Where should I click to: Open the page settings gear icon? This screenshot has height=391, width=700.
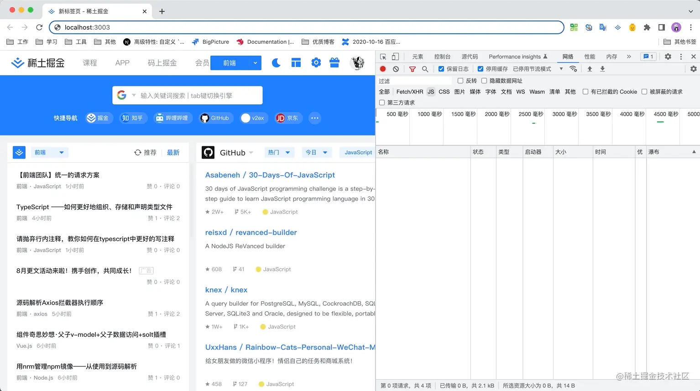(x=316, y=63)
